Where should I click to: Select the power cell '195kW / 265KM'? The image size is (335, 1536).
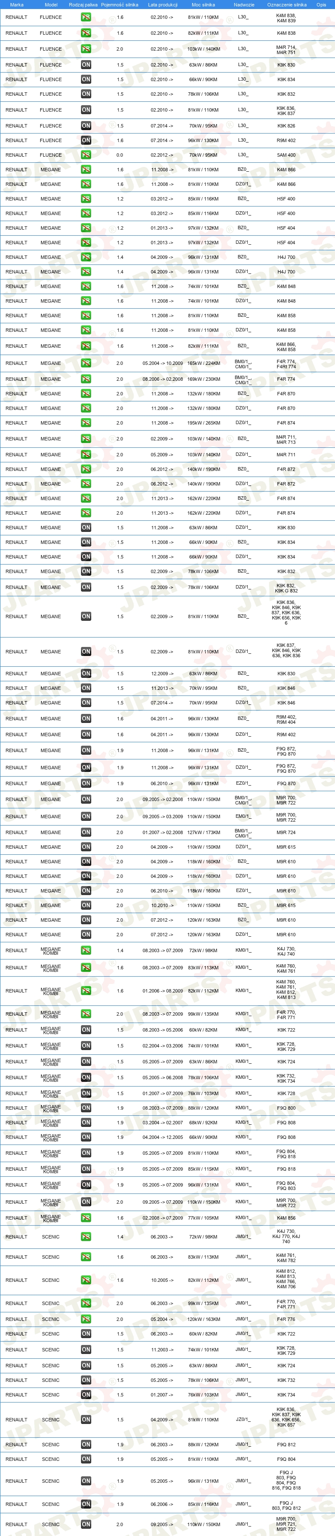click(x=203, y=423)
